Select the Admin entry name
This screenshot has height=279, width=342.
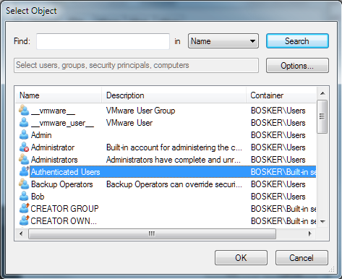pyautogui.click(x=41, y=135)
